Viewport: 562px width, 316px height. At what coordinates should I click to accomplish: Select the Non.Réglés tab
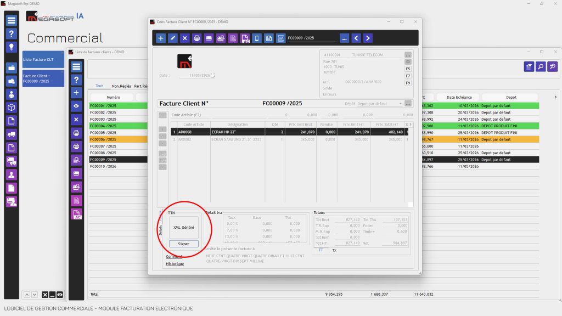click(121, 86)
